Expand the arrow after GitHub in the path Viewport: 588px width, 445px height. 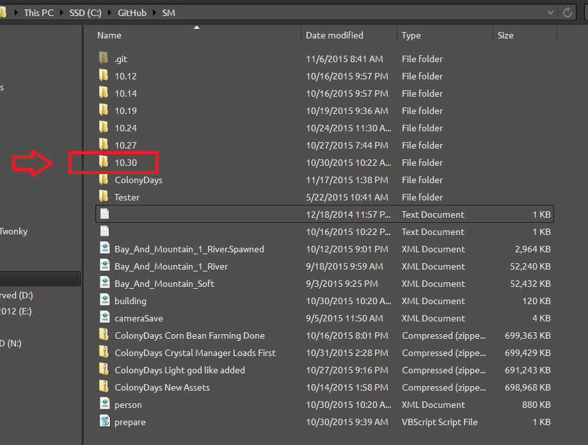point(154,13)
